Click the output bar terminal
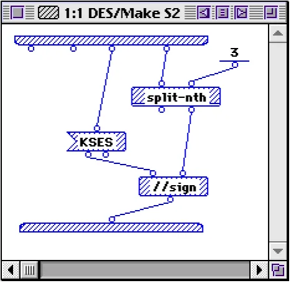Screen dimensions: 291x283 112,219
